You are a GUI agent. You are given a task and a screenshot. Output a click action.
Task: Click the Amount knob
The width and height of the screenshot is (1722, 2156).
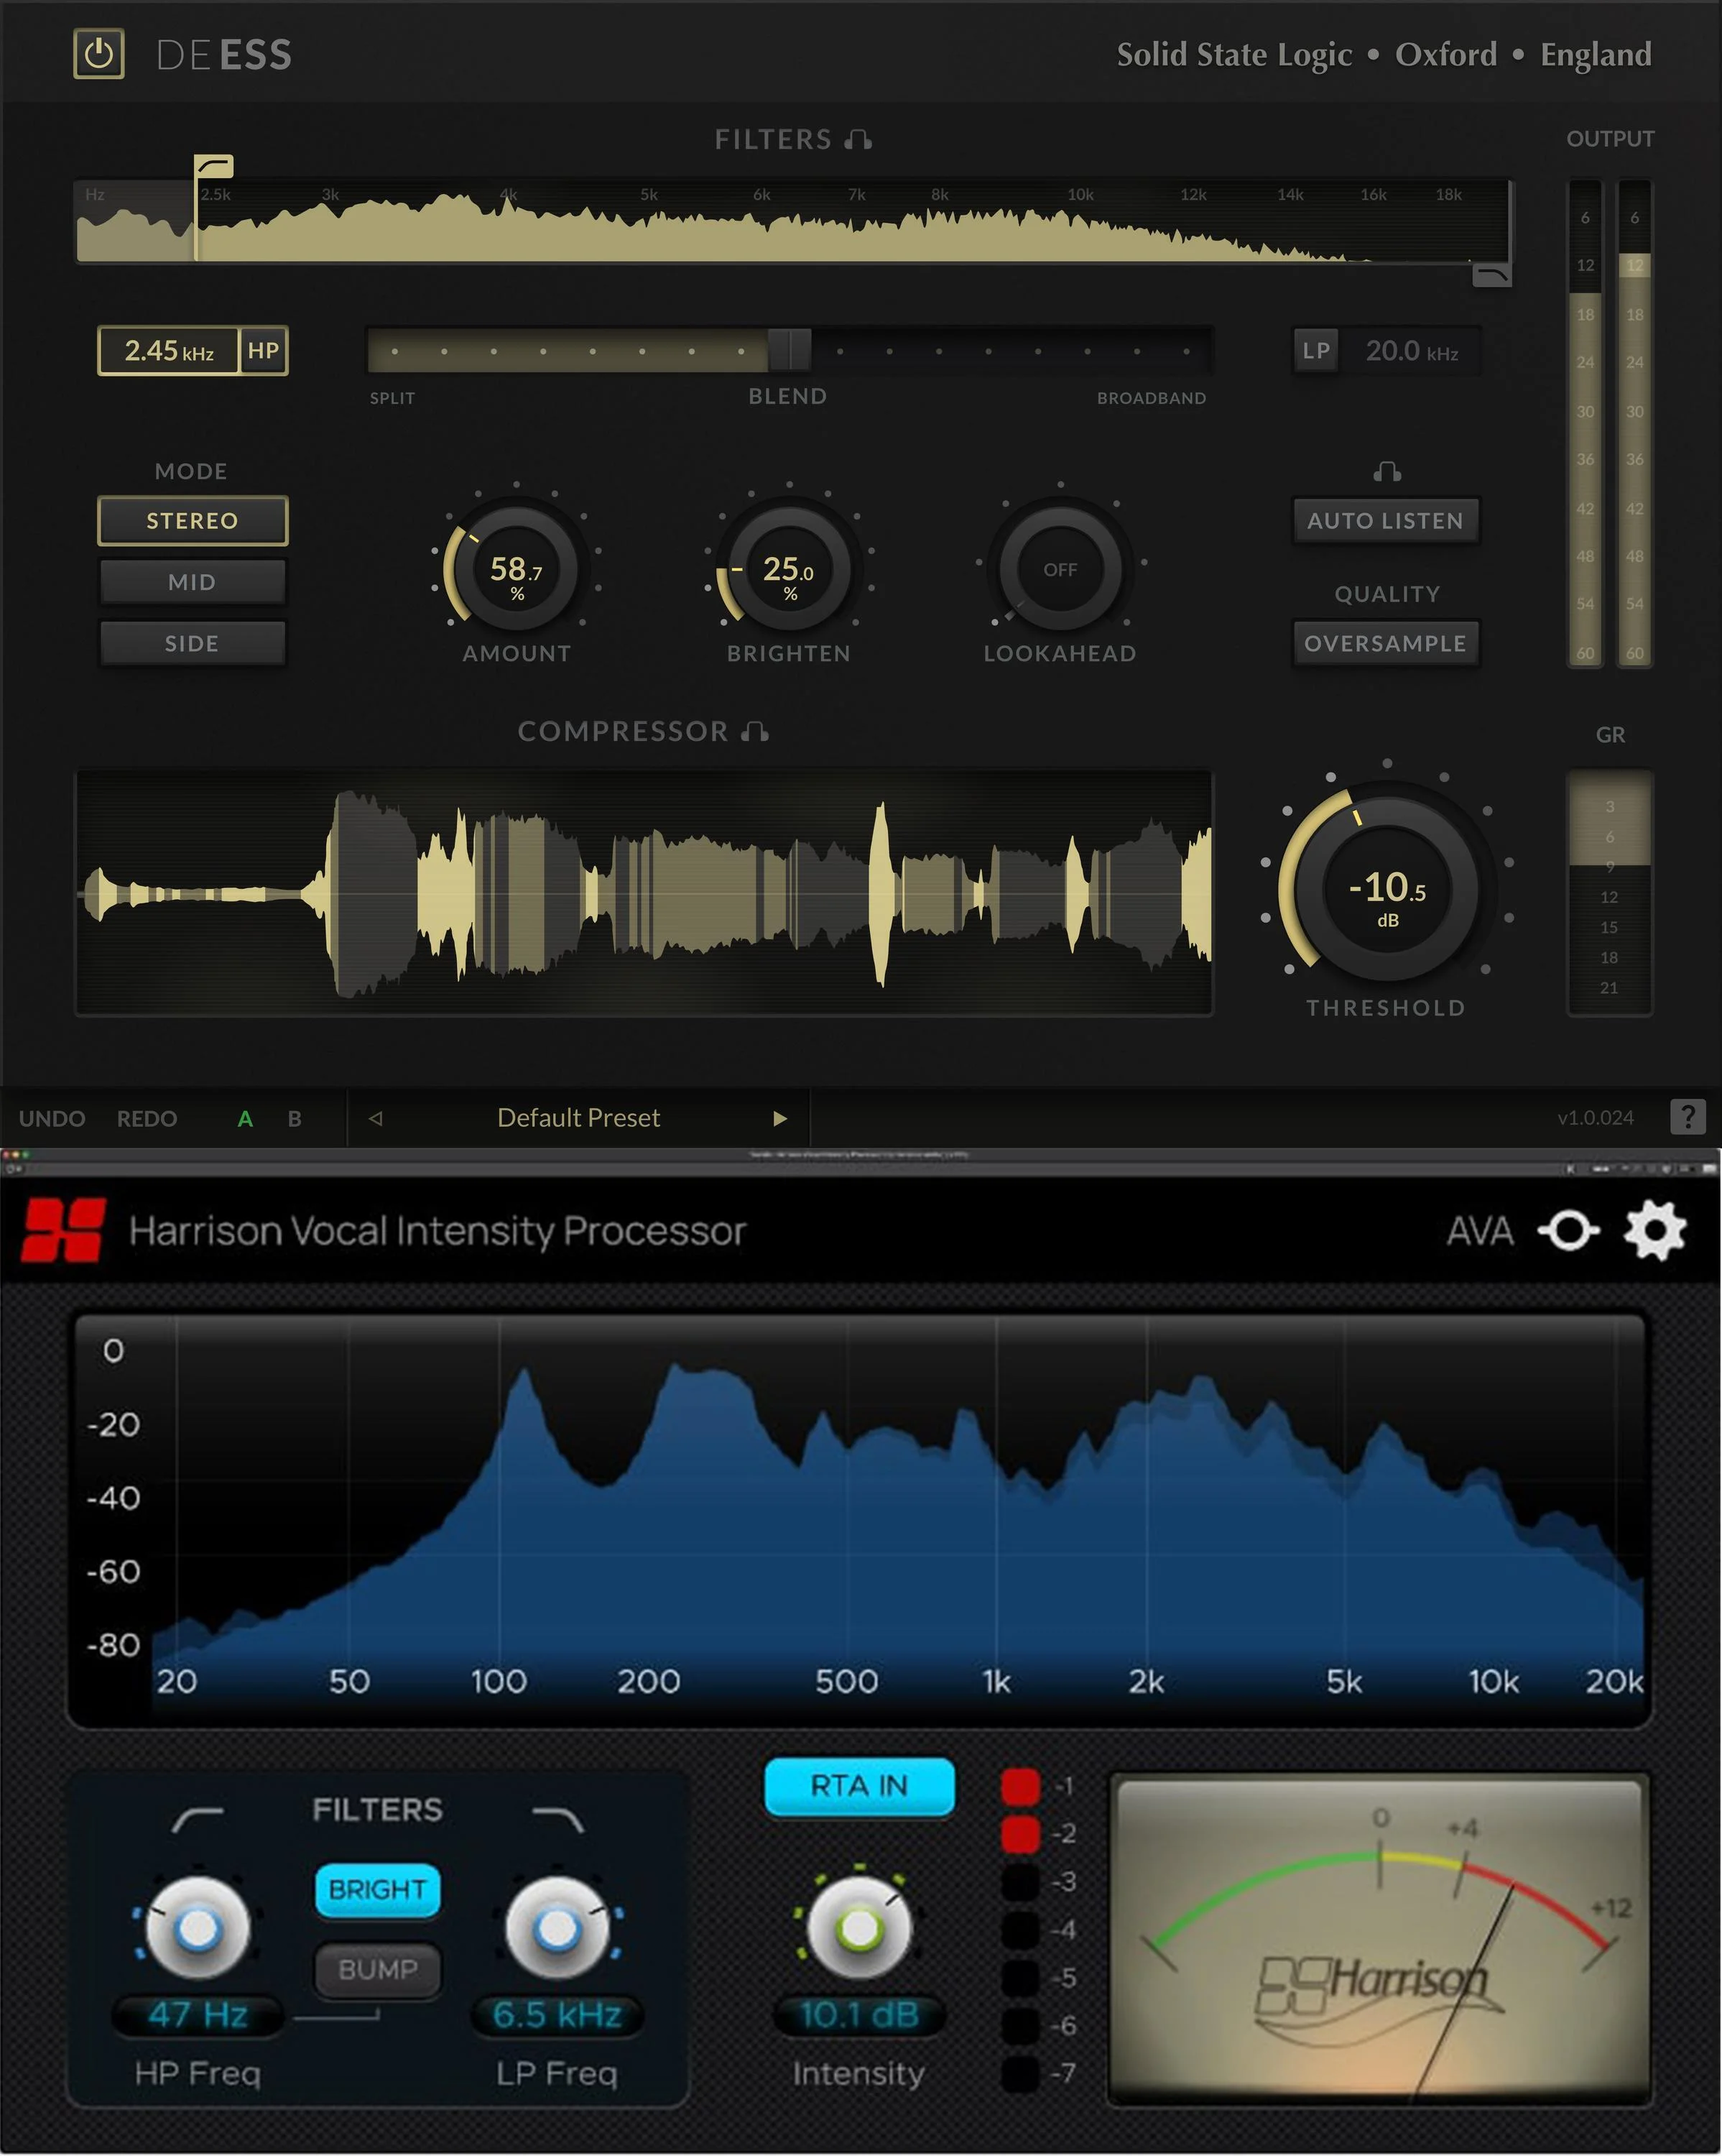(x=516, y=568)
